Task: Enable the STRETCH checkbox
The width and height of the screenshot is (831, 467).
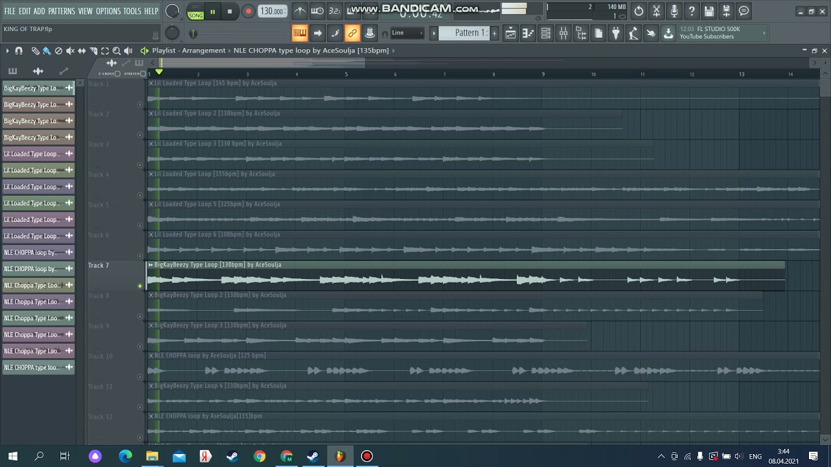Action: click(143, 74)
